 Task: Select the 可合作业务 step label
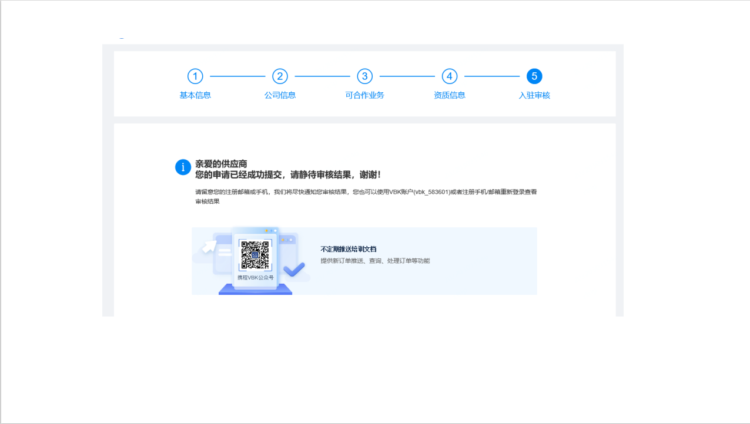tap(364, 95)
